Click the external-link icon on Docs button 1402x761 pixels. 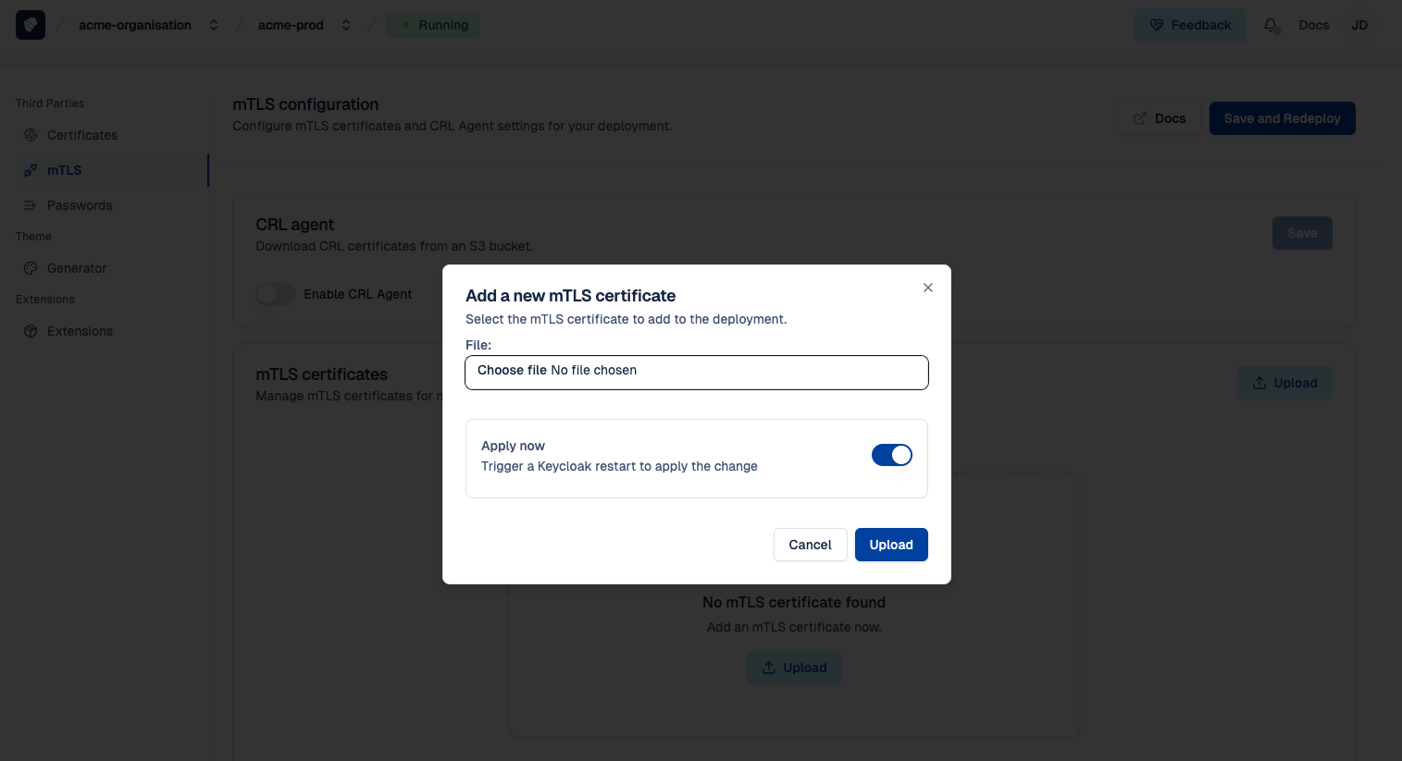coord(1140,118)
